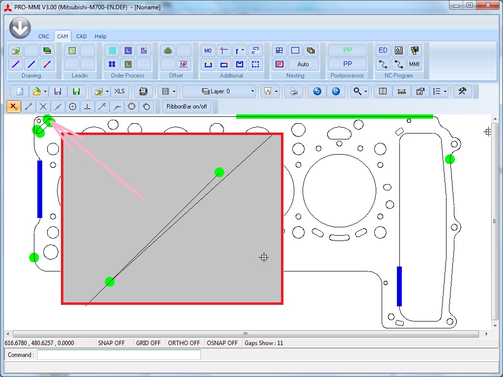Viewport: 503px width, 377px height.
Task: Expand the Layer: 0 dropdown
Action: pyautogui.click(x=253, y=91)
